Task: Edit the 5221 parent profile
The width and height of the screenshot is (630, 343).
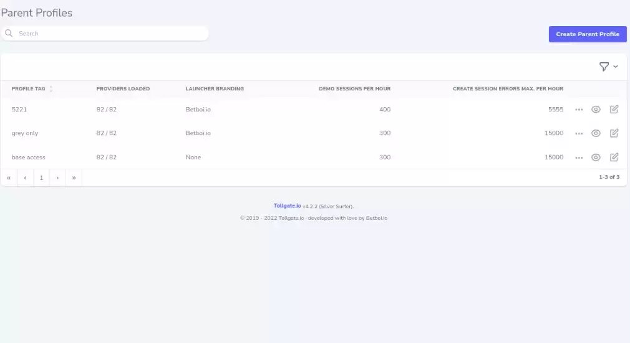Action: pyautogui.click(x=614, y=109)
